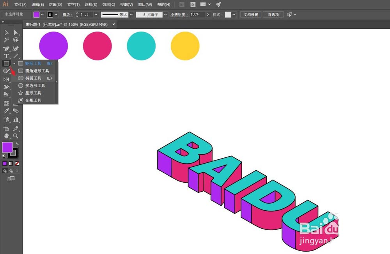The width and height of the screenshot is (390, 254).
Task: Select the Eyedropper tool
Action: coord(6,111)
